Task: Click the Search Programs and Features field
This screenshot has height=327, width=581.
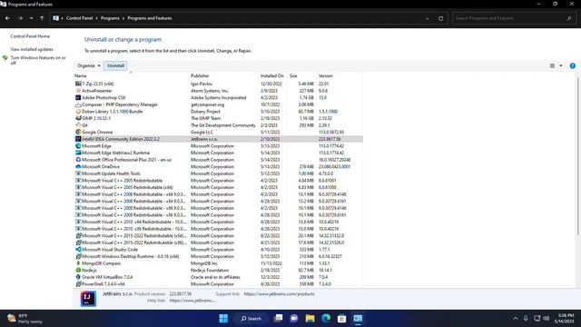Action: (513, 18)
